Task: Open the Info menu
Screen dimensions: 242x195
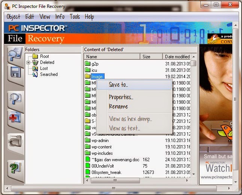Action: pos(60,17)
